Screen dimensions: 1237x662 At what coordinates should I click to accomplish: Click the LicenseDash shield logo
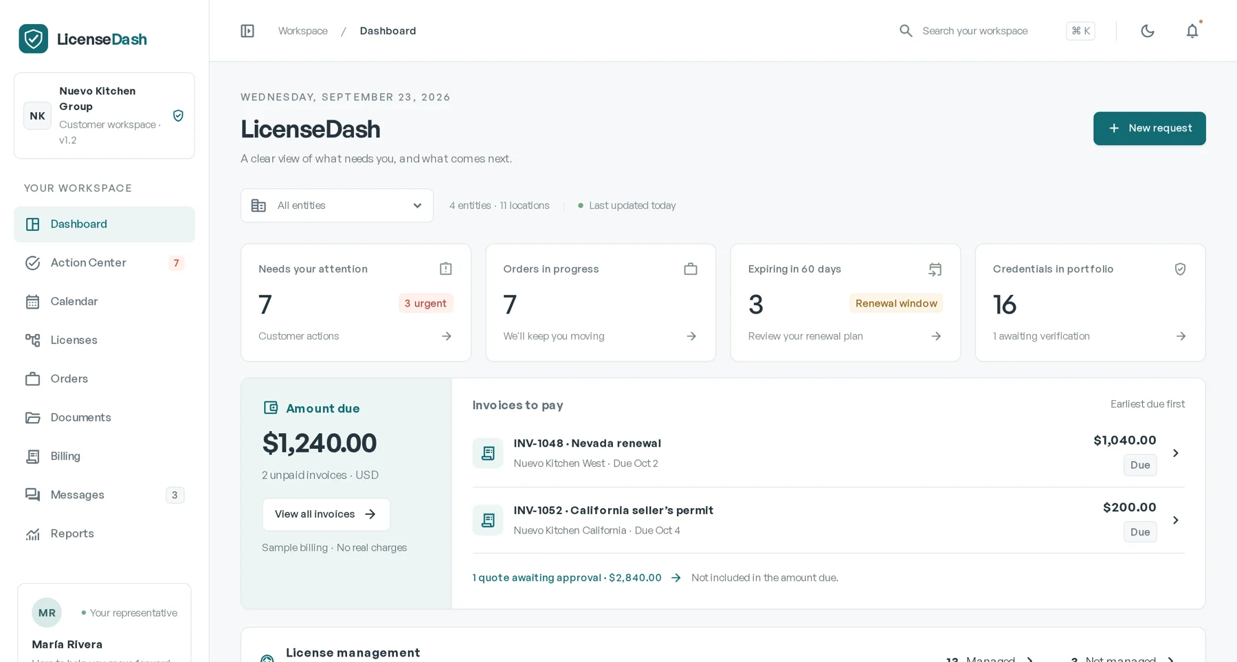(x=33, y=39)
